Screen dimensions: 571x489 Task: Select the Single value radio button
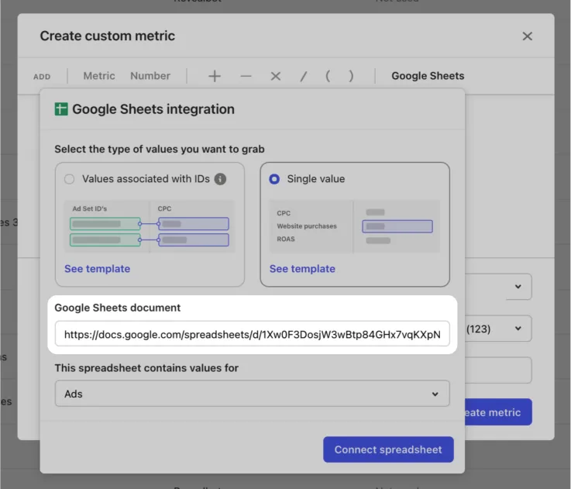pyautogui.click(x=274, y=179)
